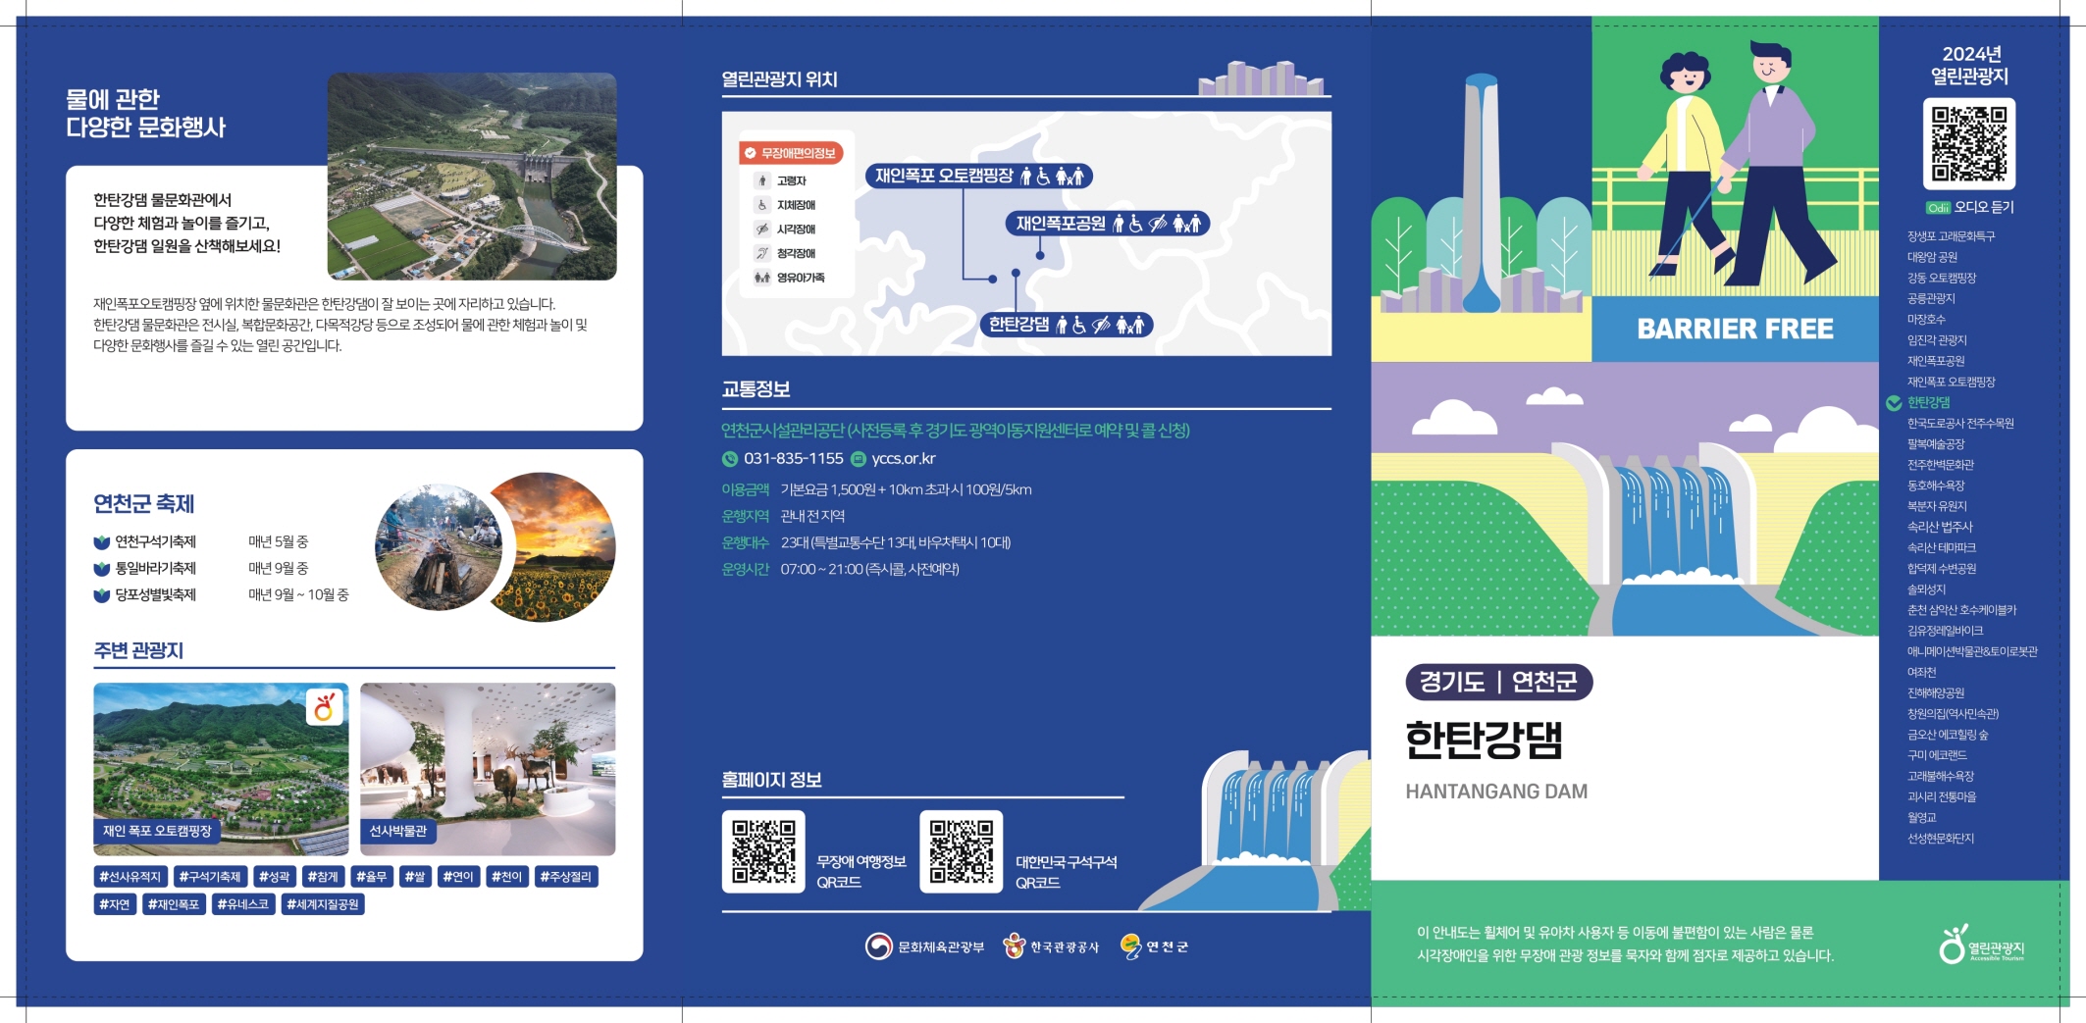Click the 열린관광지 logo in green footer
This screenshot has width=2086, height=1023.
click(x=1980, y=945)
